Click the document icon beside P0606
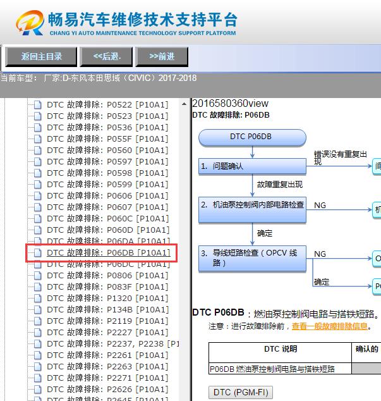 pos(37,196)
